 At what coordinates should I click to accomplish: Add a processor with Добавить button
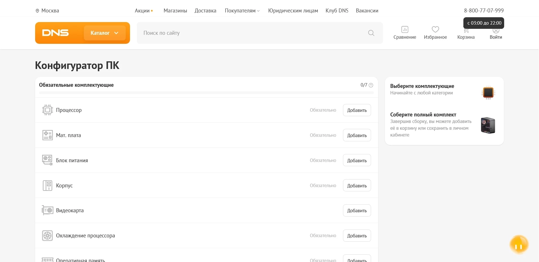(357, 110)
